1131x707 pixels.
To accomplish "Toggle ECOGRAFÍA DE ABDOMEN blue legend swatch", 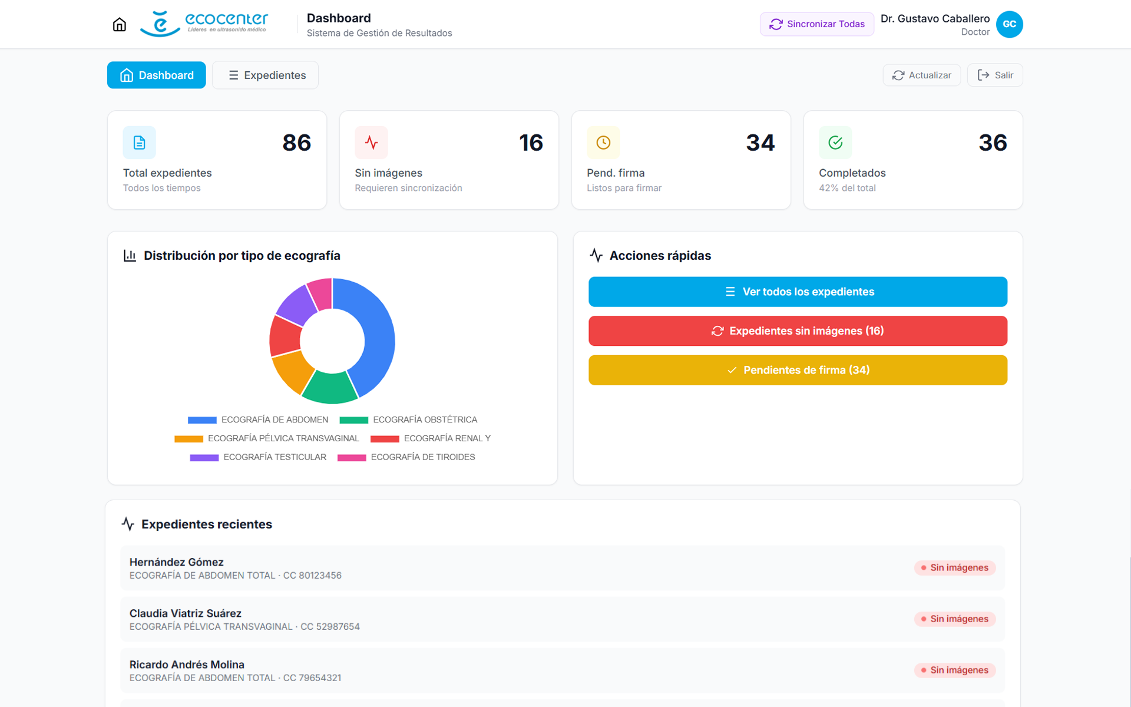I will pos(202,420).
